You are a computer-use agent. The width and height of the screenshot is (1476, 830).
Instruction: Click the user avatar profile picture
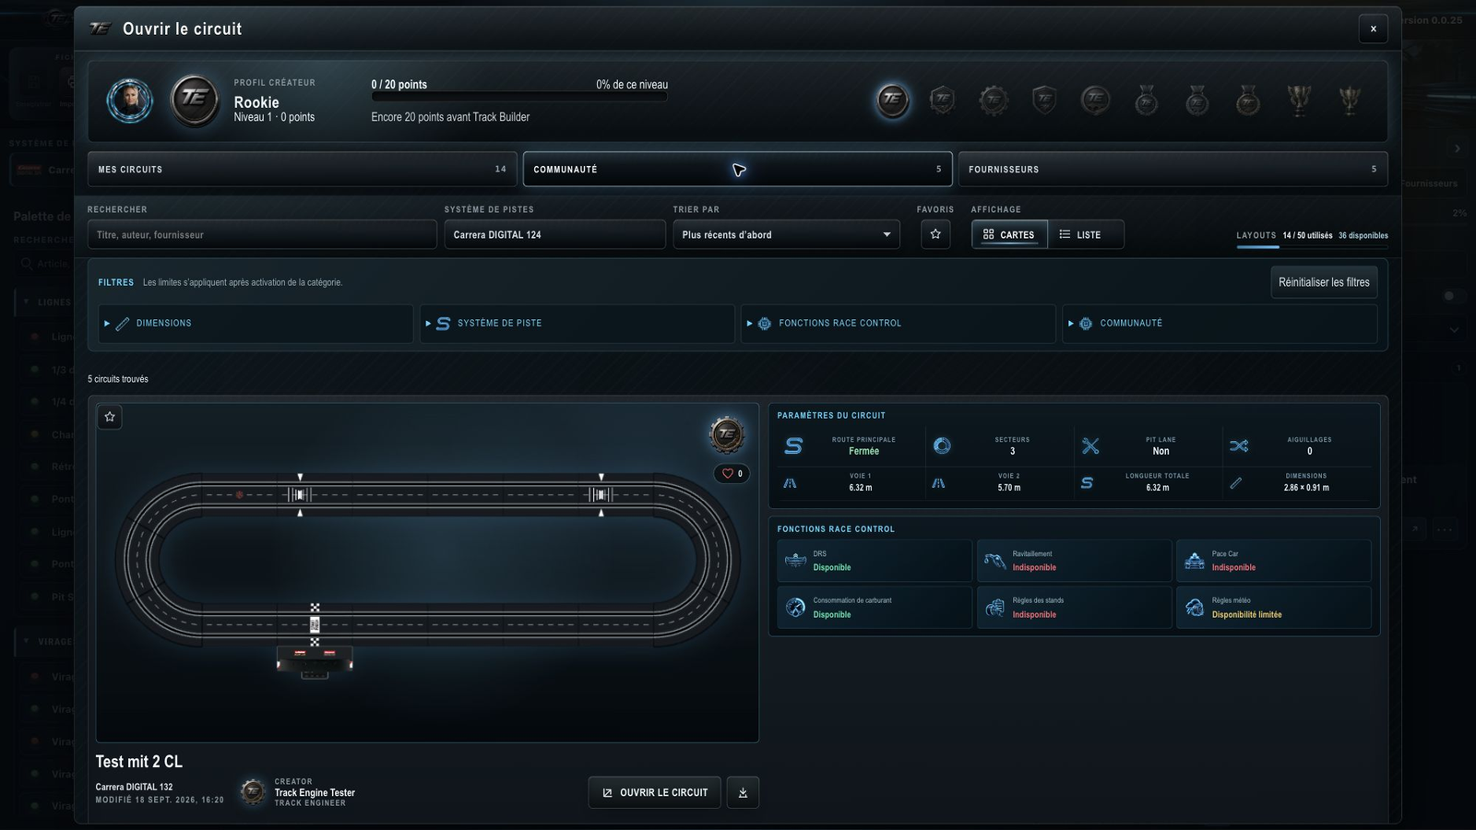pyautogui.click(x=129, y=100)
